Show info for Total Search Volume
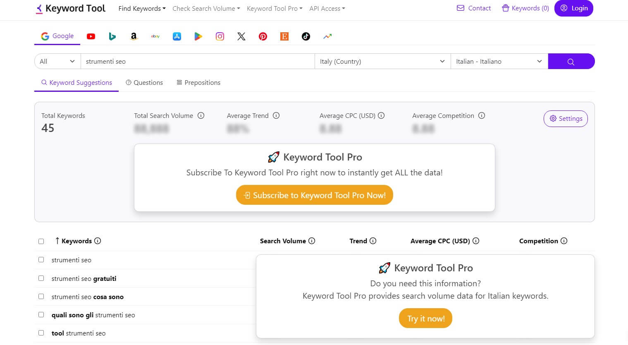 (201, 115)
